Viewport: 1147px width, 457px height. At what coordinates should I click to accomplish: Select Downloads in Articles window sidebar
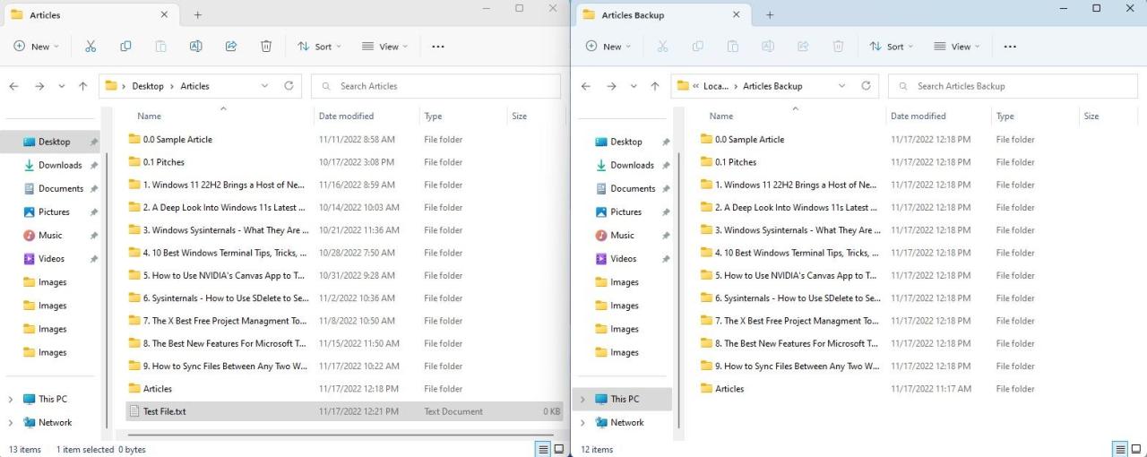tap(60, 165)
